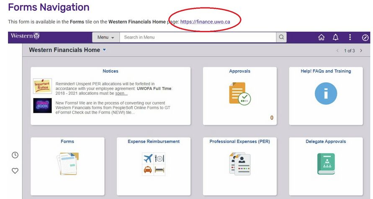Open notifications bell
The width and height of the screenshot is (373, 199).
coord(335,37)
